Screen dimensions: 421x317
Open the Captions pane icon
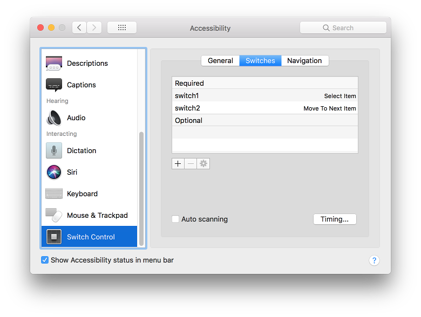pyautogui.click(x=54, y=85)
